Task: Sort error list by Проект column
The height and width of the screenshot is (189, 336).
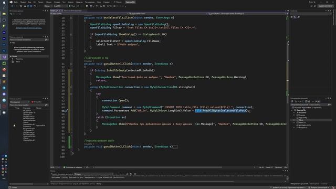Action: pos(39,108)
